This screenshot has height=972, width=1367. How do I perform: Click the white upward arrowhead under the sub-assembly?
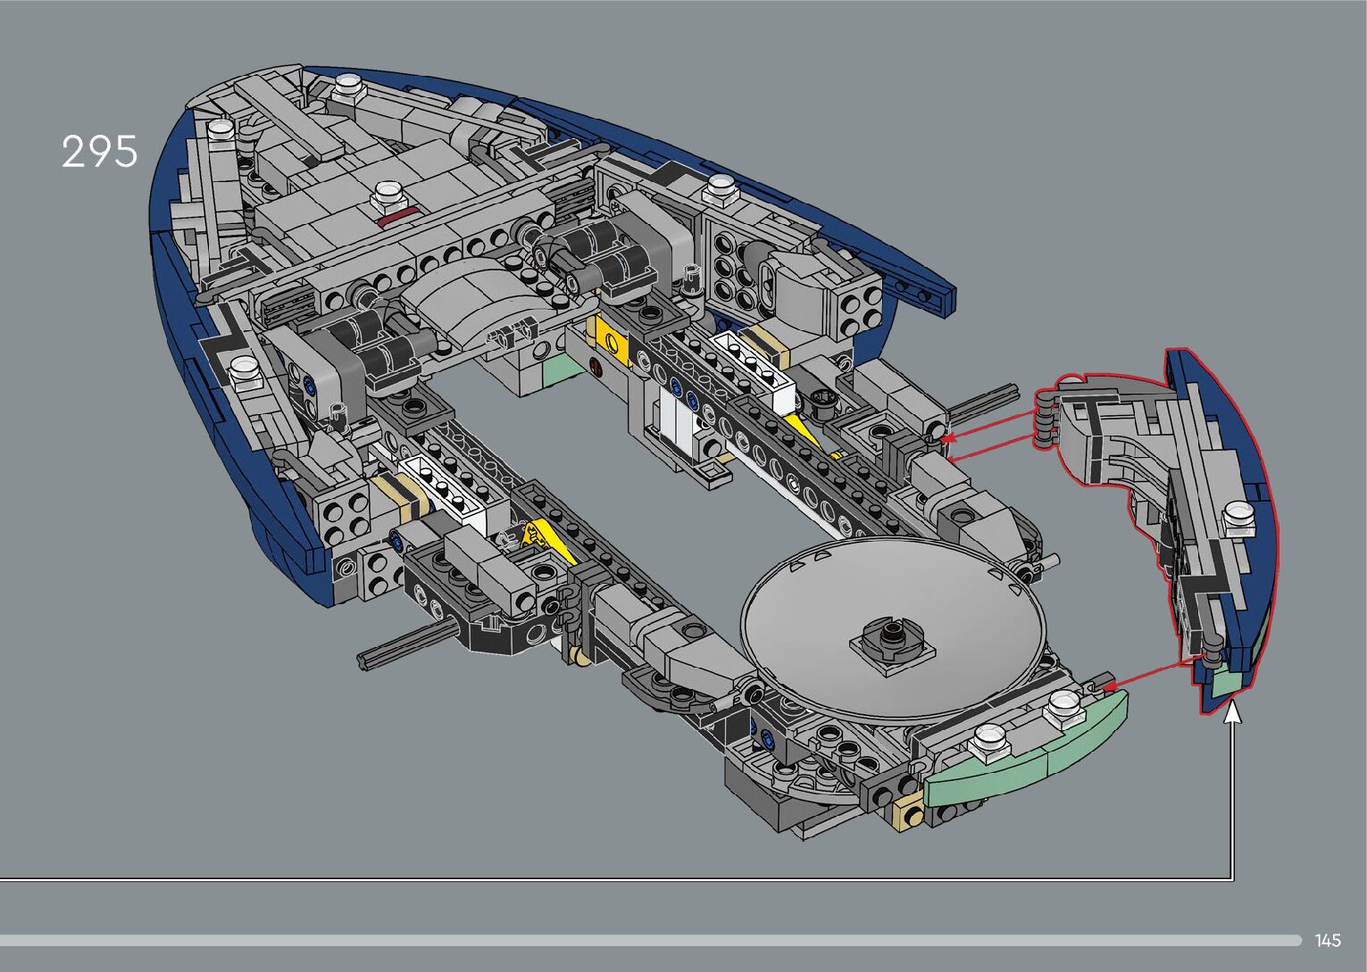1233,712
